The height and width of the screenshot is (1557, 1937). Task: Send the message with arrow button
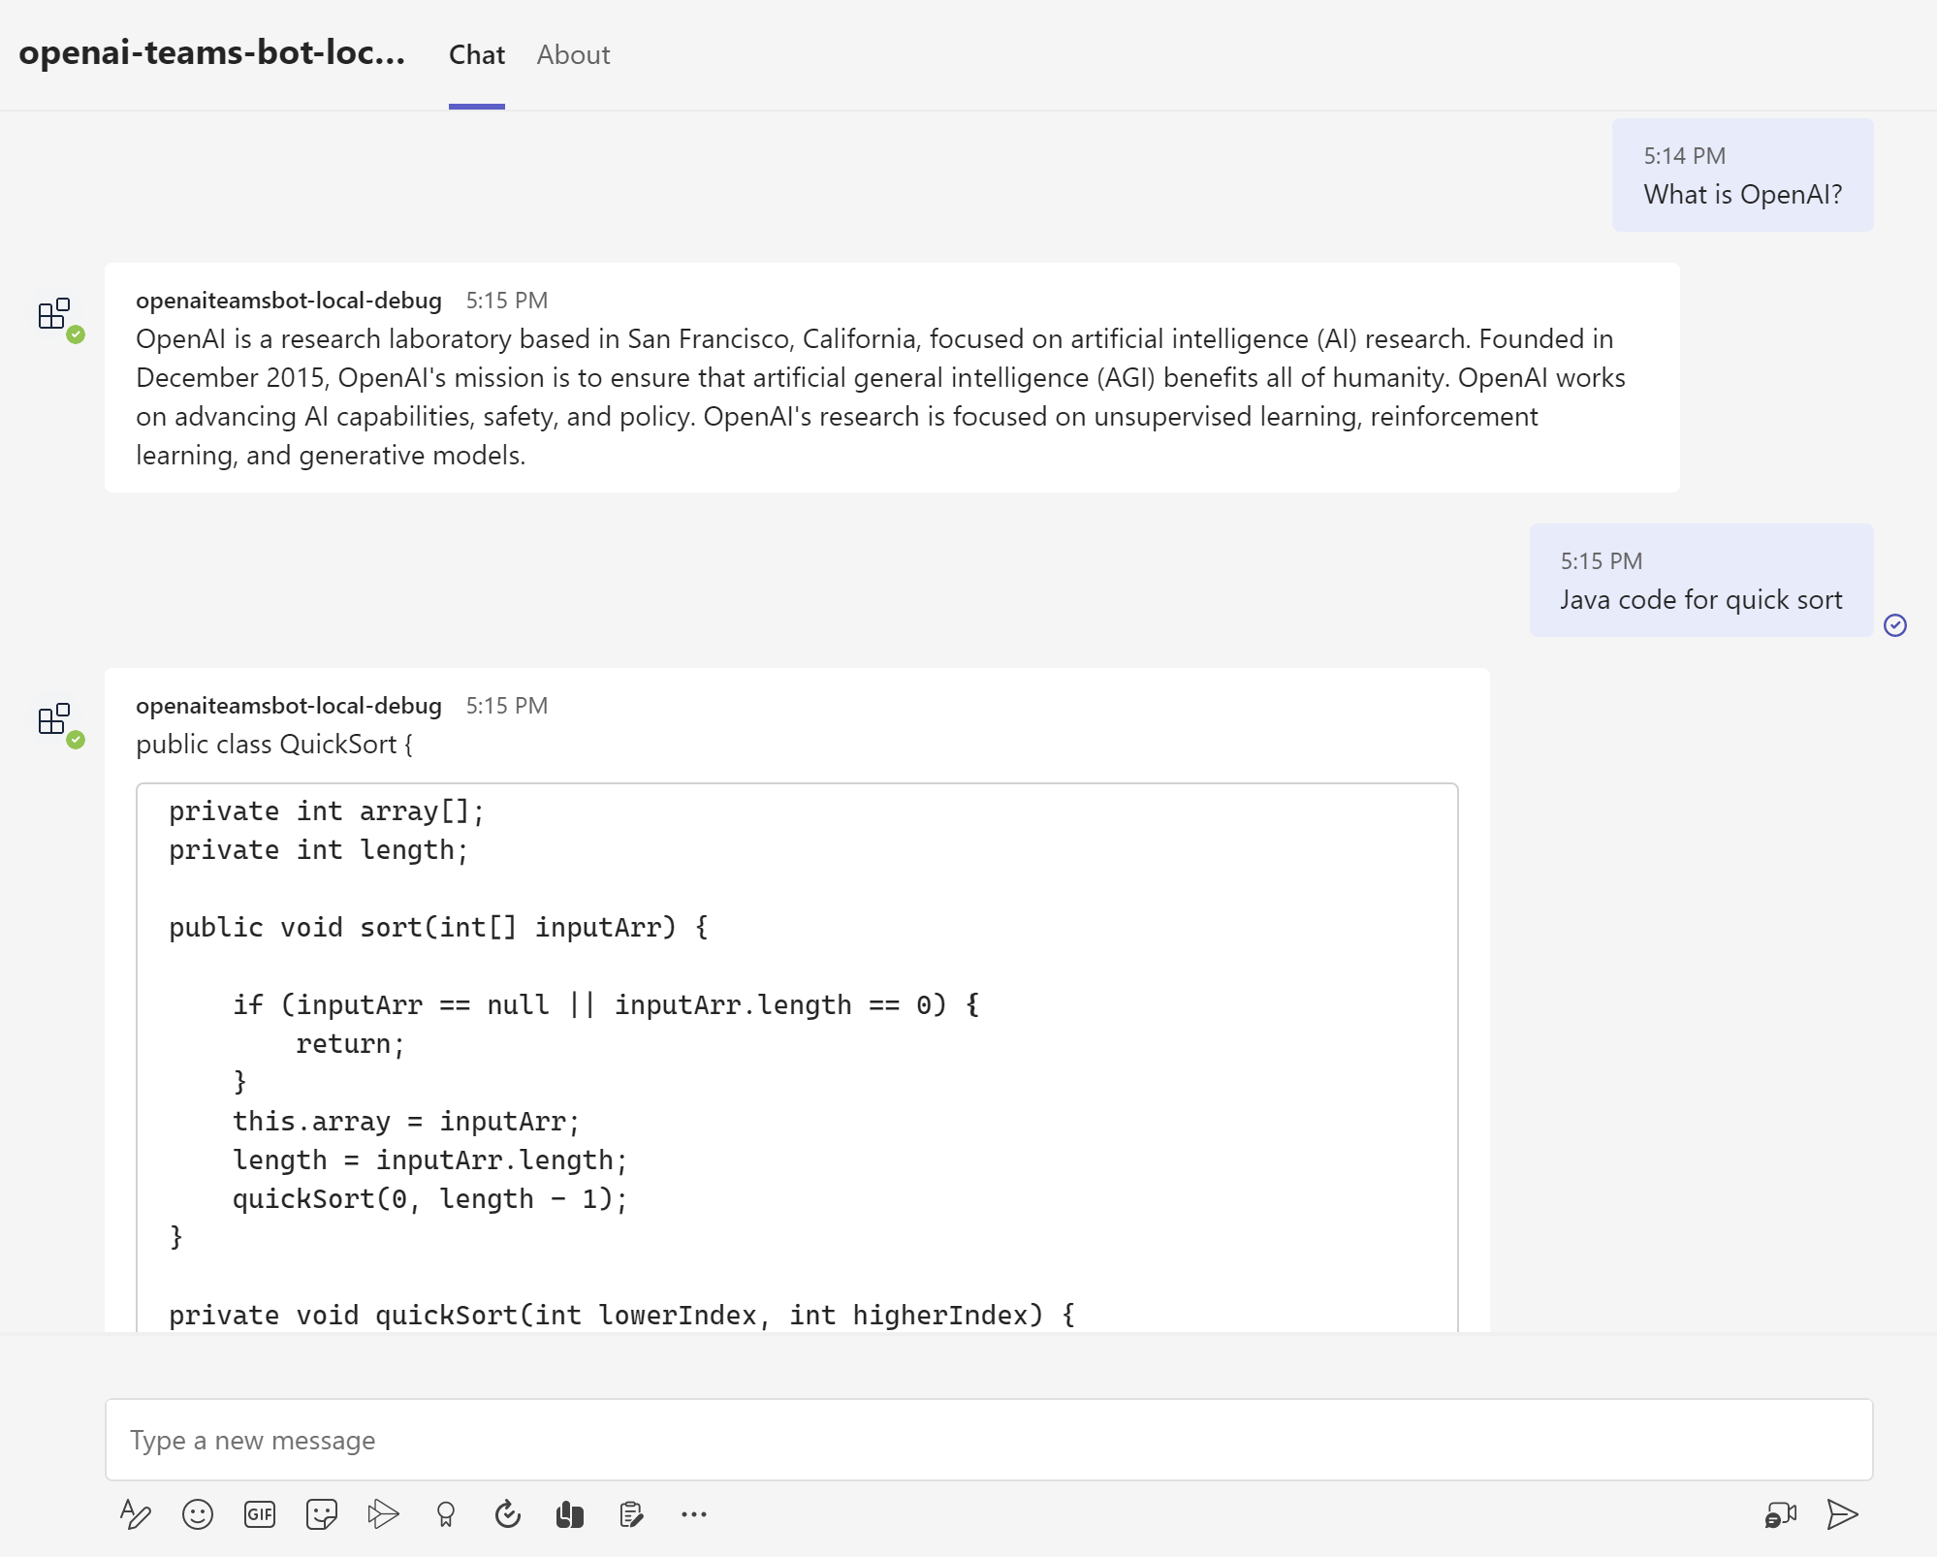(x=1842, y=1513)
